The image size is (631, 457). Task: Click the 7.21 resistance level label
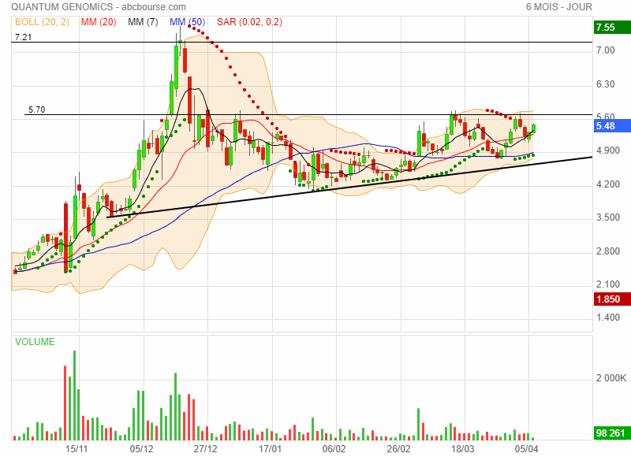pyautogui.click(x=24, y=37)
